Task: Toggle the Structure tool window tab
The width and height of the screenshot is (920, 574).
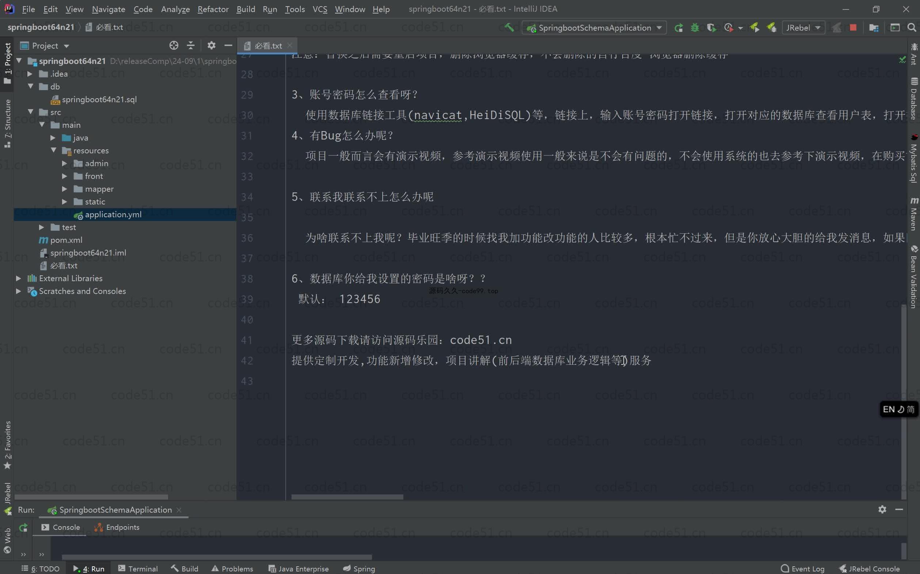Action: (7, 123)
